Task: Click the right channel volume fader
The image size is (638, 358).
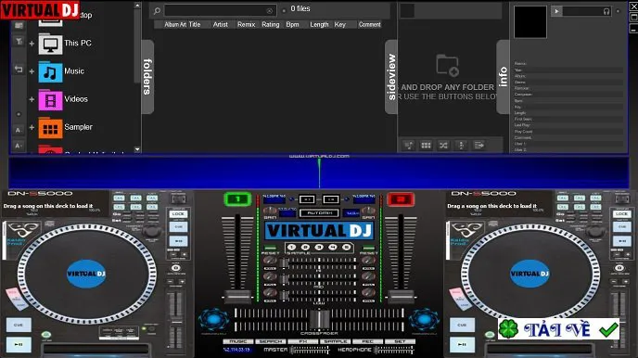Action: tap(401, 296)
